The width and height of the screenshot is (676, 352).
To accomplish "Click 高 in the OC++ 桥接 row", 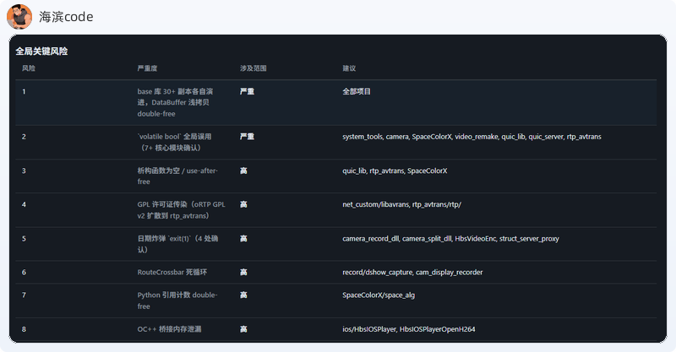I will tap(243, 328).
